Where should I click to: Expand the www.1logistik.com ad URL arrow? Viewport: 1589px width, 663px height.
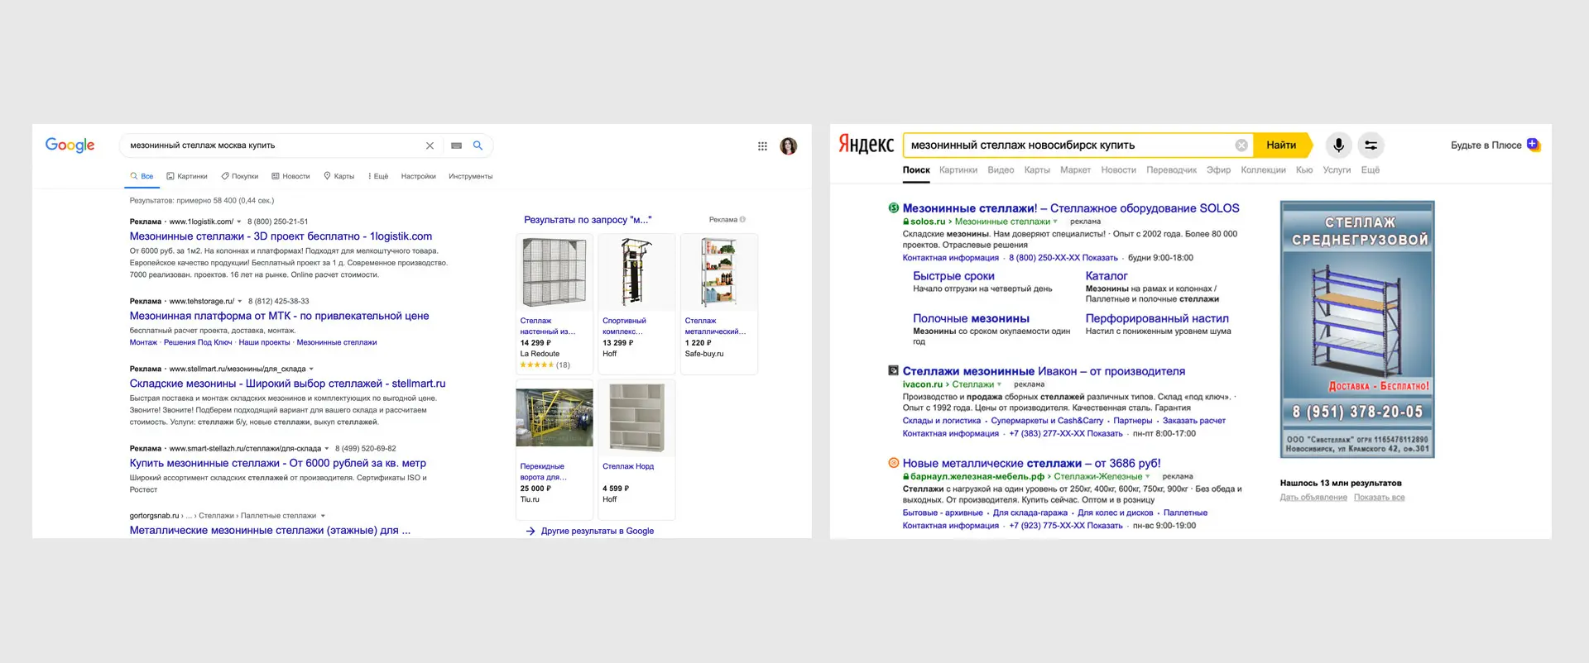(x=239, y=222)
